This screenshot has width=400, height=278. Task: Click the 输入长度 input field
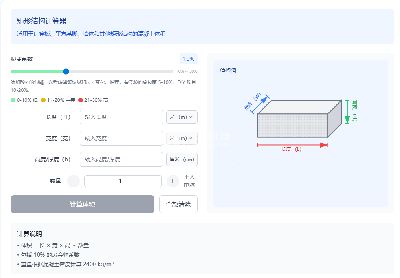pos(121,117)
